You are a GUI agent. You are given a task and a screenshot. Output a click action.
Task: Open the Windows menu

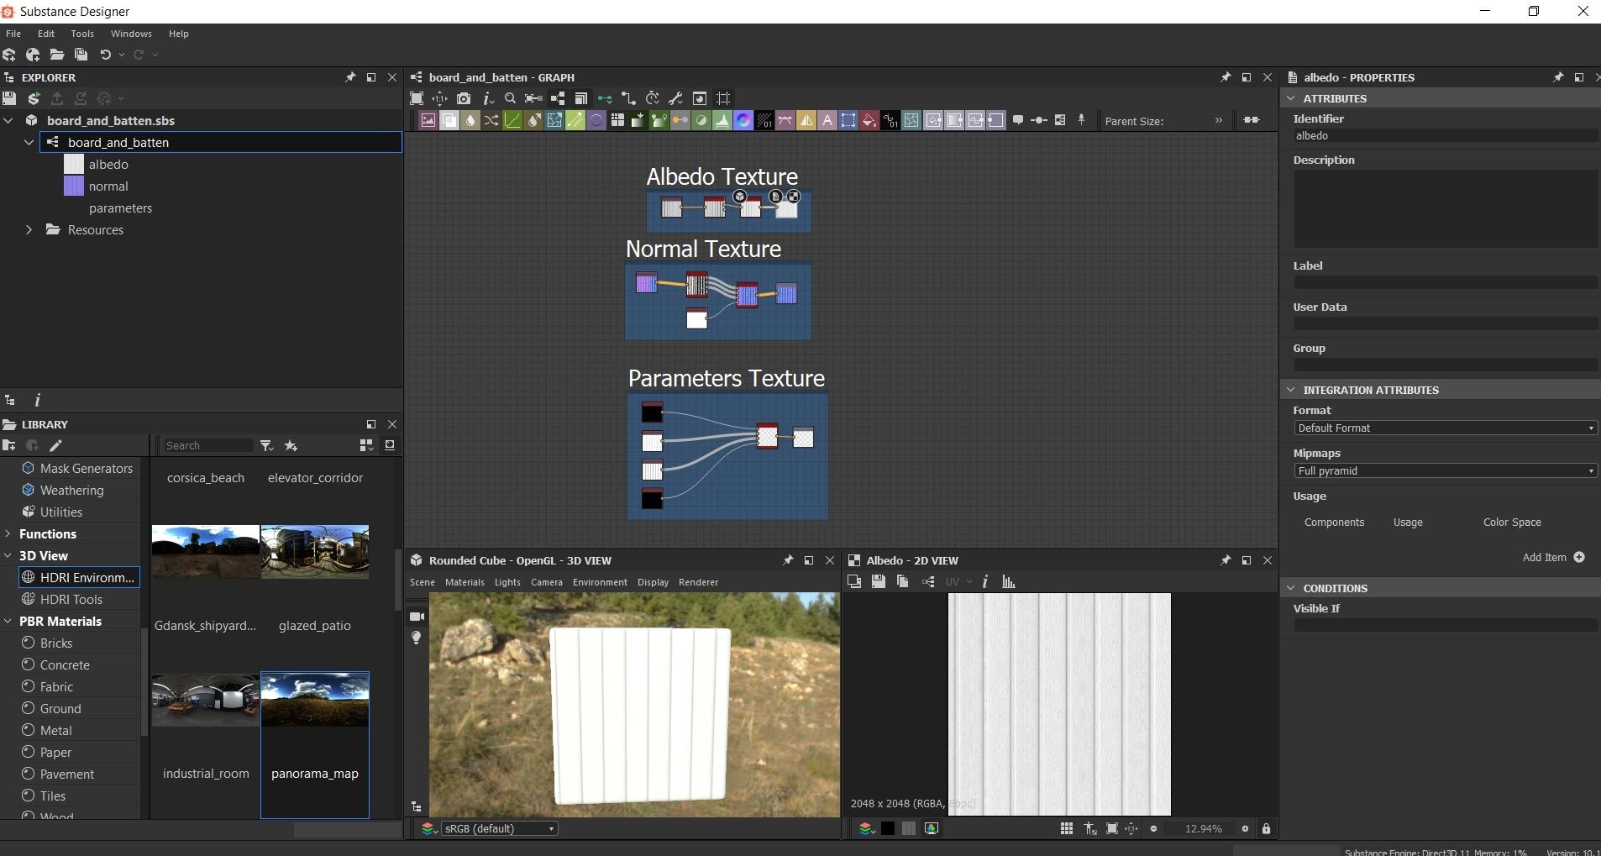[x=131, y=34]
